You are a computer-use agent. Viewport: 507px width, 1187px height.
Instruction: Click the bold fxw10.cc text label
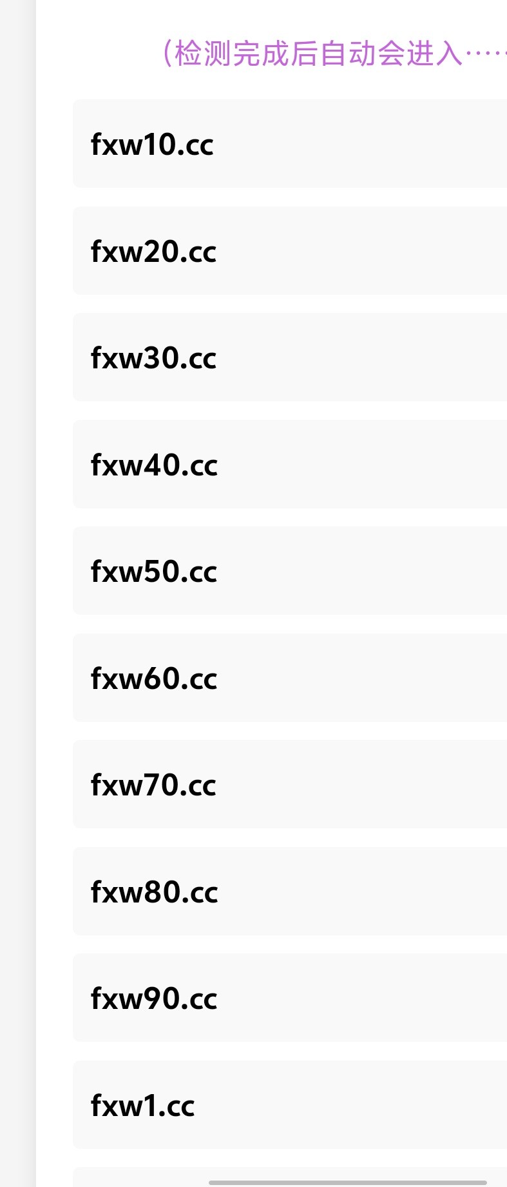click(152, 145)
